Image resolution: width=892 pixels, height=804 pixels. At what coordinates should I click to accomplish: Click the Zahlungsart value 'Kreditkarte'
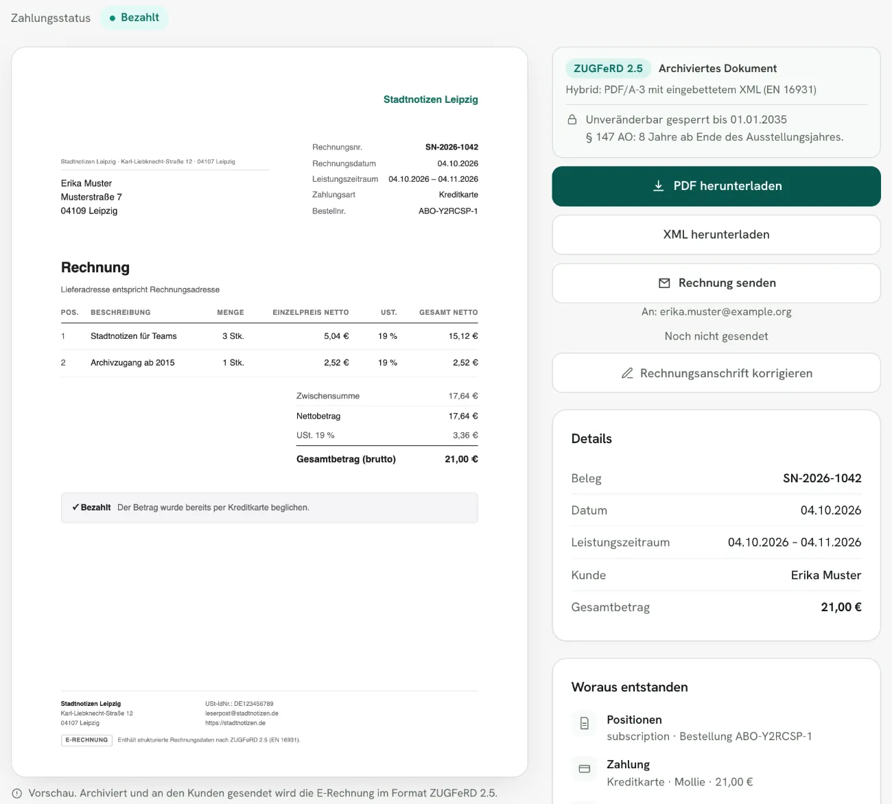(x=458, y=195)
